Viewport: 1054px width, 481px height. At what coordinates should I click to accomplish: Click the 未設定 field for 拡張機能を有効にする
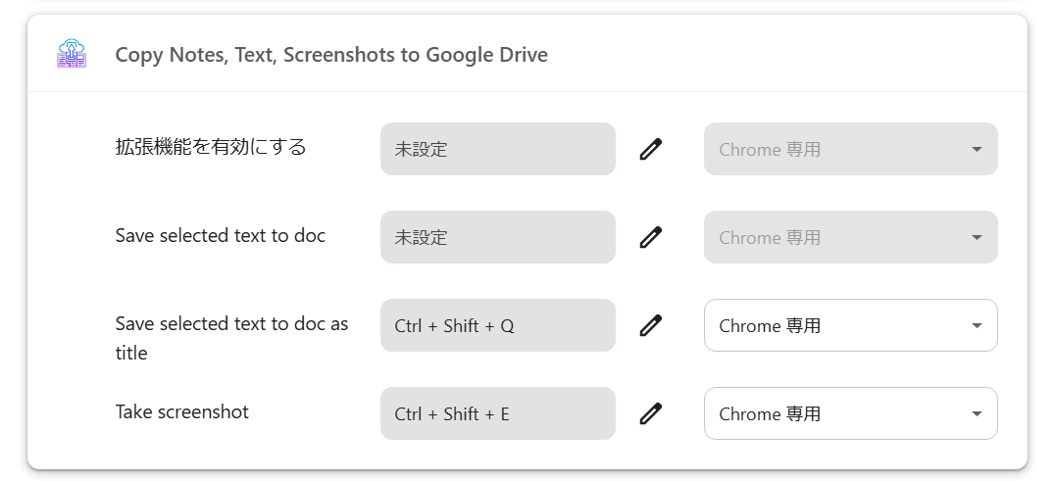(x=497, y=149)
